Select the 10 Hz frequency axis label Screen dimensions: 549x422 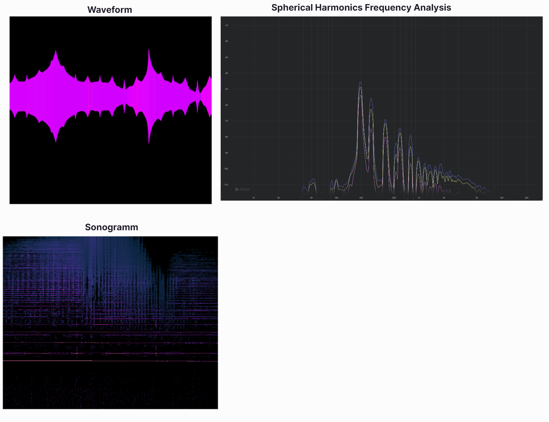(253, 198)
